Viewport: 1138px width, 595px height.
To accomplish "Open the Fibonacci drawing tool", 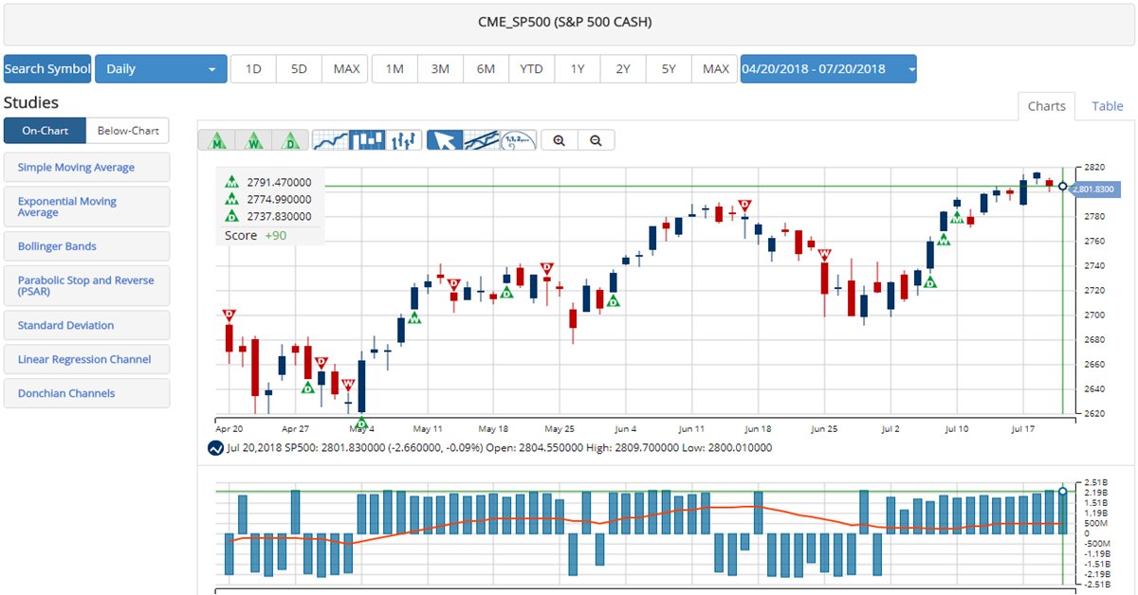I will click(520, 139).
